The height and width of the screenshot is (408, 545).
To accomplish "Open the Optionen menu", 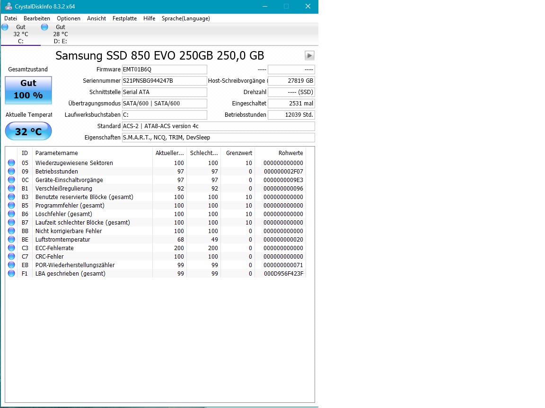I will (x=69, y=18).
